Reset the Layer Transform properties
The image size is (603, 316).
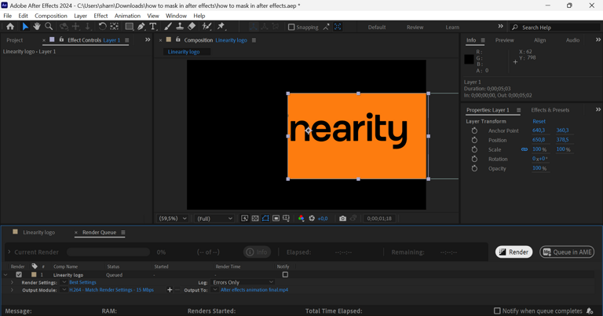tap(539, 121)
